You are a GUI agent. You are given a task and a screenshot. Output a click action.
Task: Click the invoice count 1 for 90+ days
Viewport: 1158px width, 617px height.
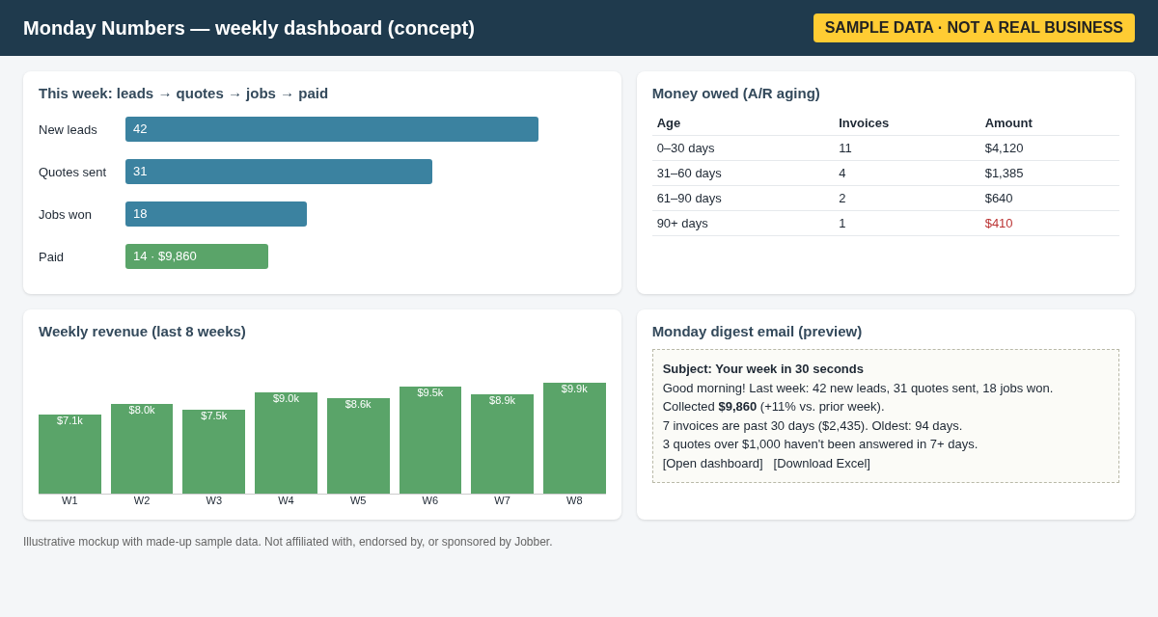pos(842,223)
